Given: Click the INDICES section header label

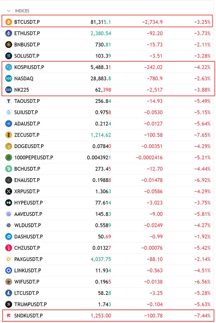Looking at the screenshot, I should click(x=22, y=11).
